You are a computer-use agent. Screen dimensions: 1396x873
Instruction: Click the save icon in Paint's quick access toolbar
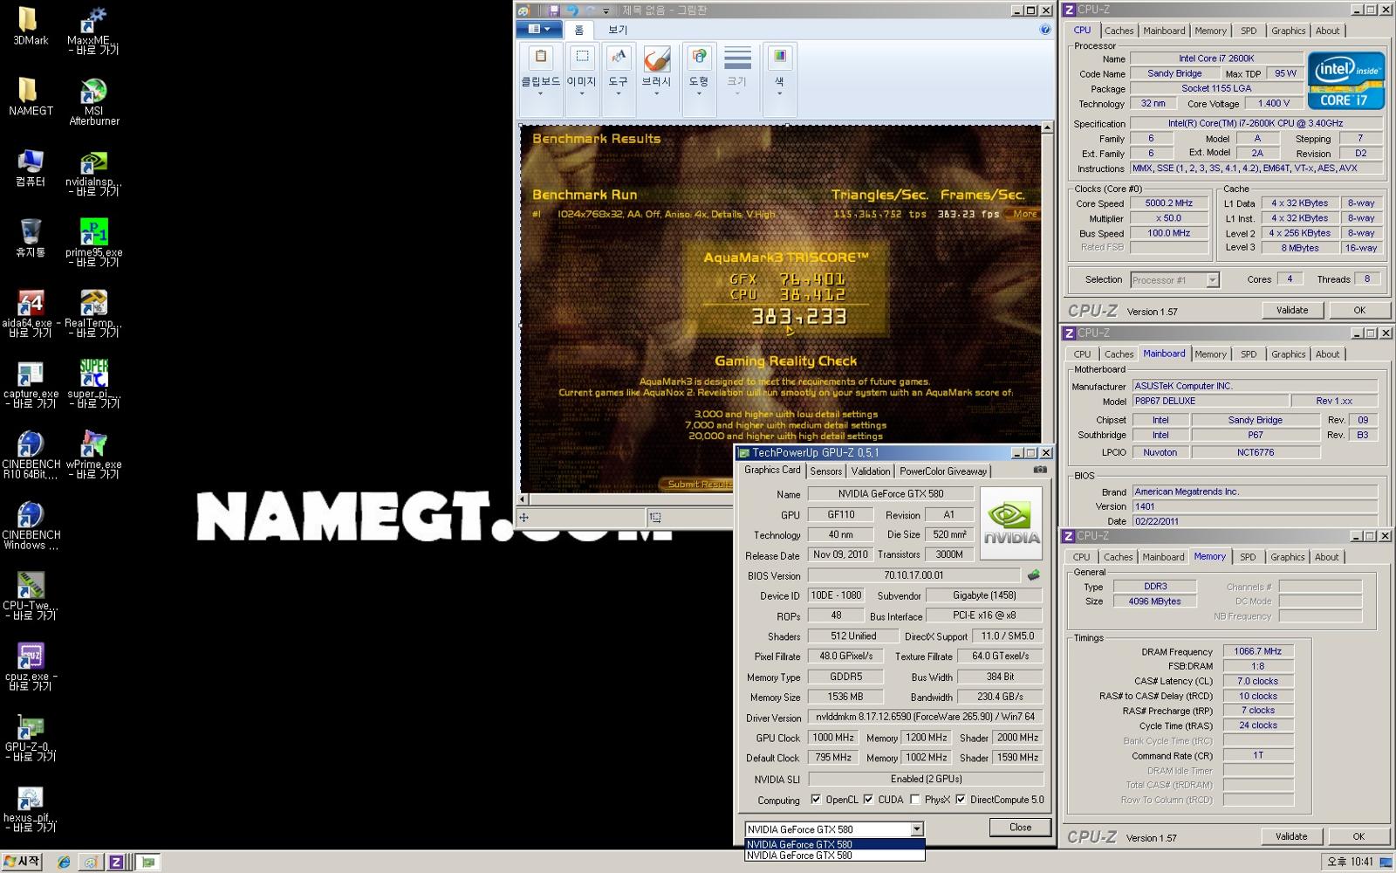pyautogui.click(x=553, y=10)
